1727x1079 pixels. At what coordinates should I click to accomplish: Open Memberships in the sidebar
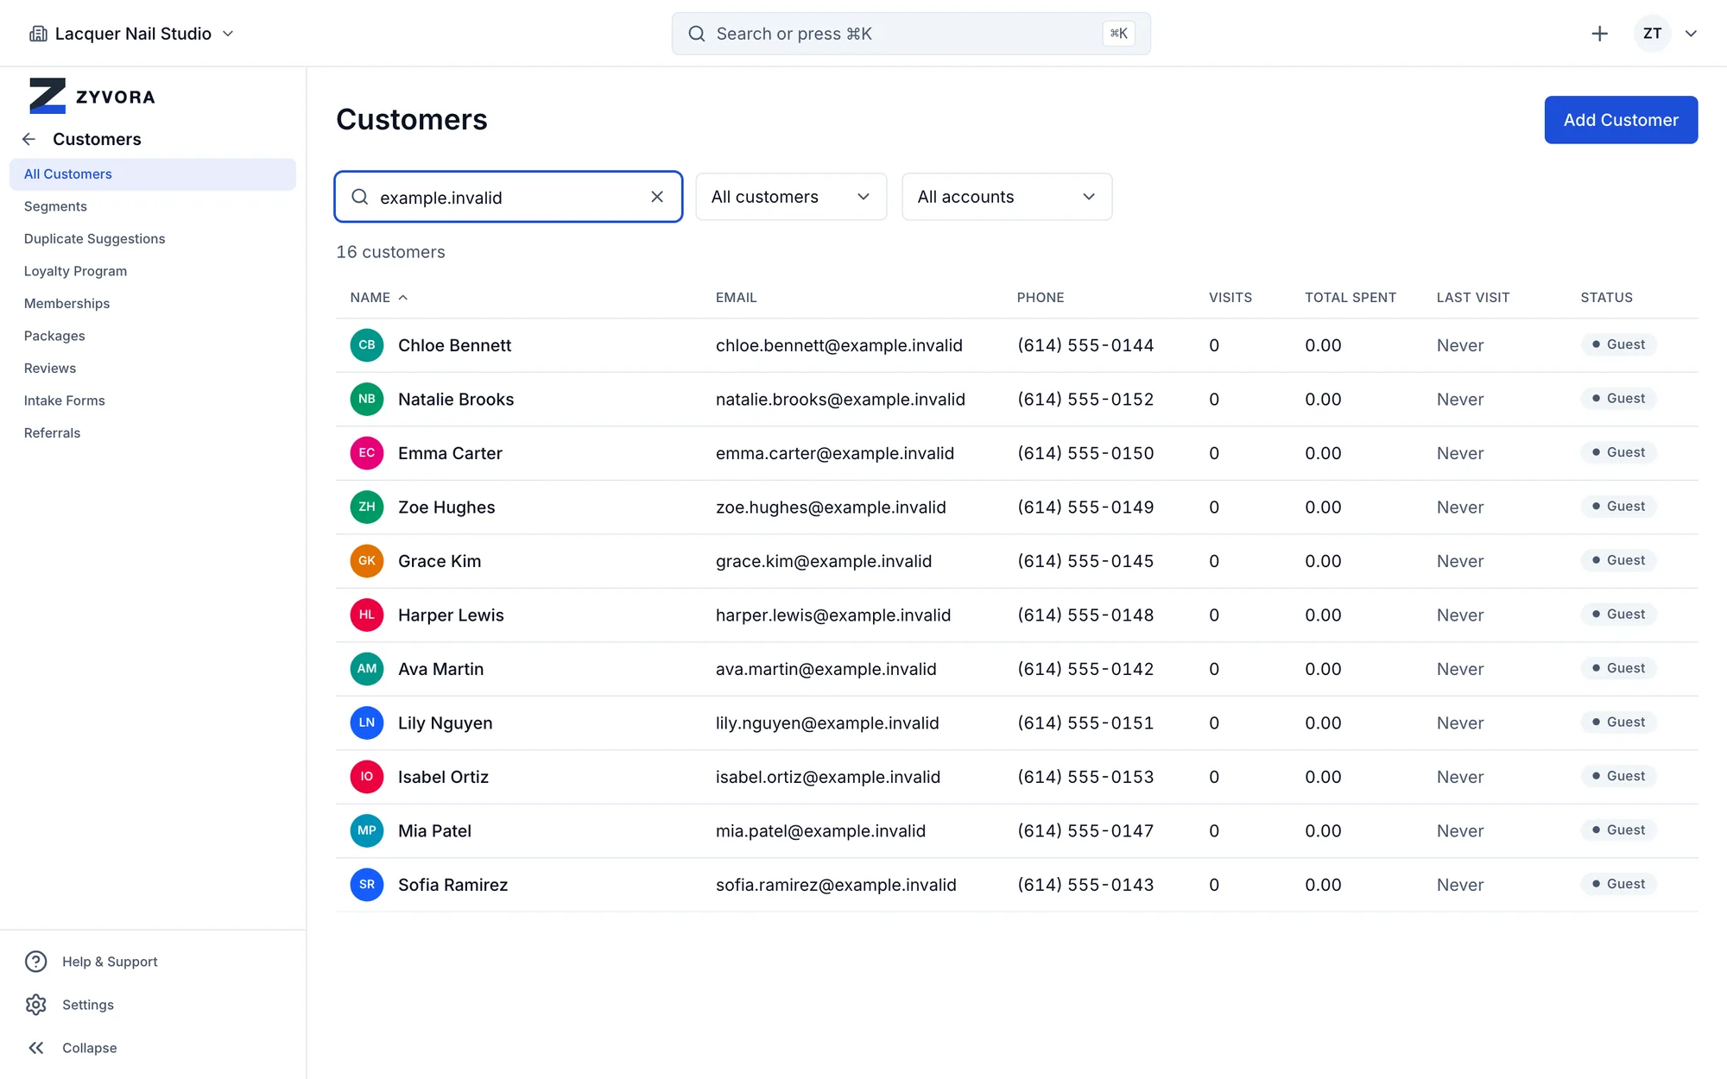[66, 303]
